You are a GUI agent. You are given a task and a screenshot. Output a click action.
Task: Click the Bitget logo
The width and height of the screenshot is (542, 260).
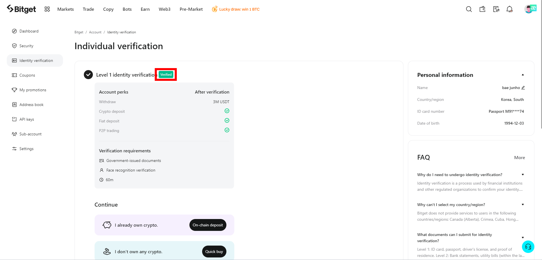(21, 9)
